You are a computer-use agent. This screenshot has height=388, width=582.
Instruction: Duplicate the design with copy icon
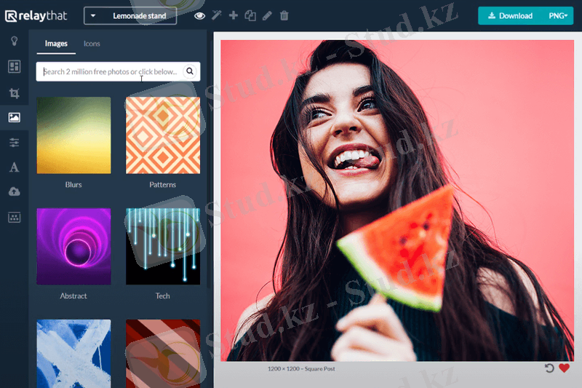[250, 15]
